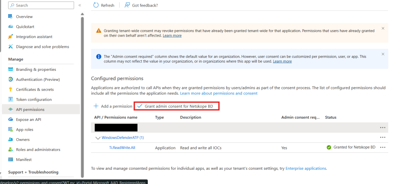Open Learn more link in warning banner
394x184 pixels.
click(172, 36)
